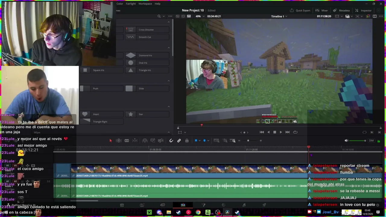Switch to the Color page icon
Screen dimensions: 386x217
click(x=223, y=205)
